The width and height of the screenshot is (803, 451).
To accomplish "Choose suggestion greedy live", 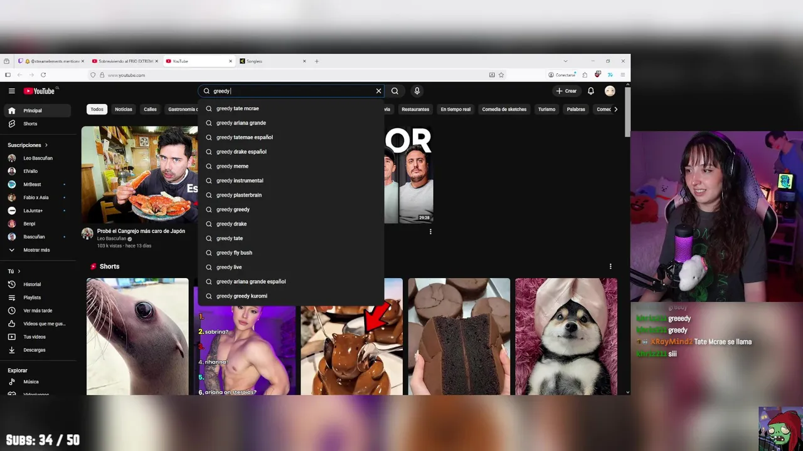I will 290,267.
